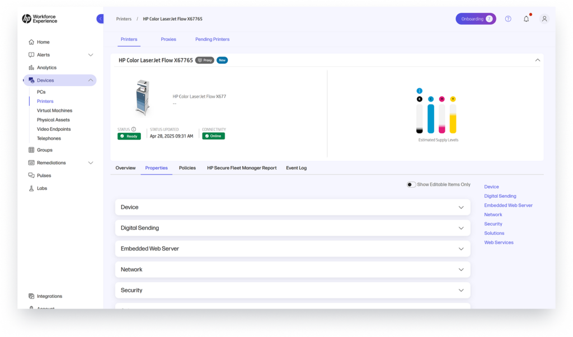Open HP Secure Fleet Manager Report tab
Viewport: 573px width, 337px height.
pos(242,168)
